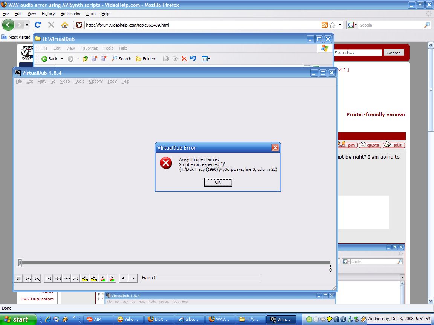Image resolution: width=434 pixels, height=325 pixels.
Task: Click the Internet Explorer quick launch icon
Action: [x=48, y=319]
